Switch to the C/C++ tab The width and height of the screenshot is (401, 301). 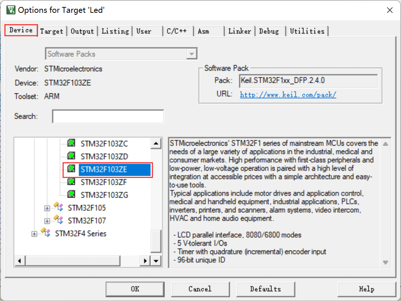coord(177,31)
